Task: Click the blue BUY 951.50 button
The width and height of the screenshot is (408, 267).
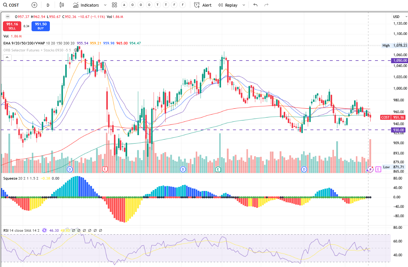Action: pos(40,26)
